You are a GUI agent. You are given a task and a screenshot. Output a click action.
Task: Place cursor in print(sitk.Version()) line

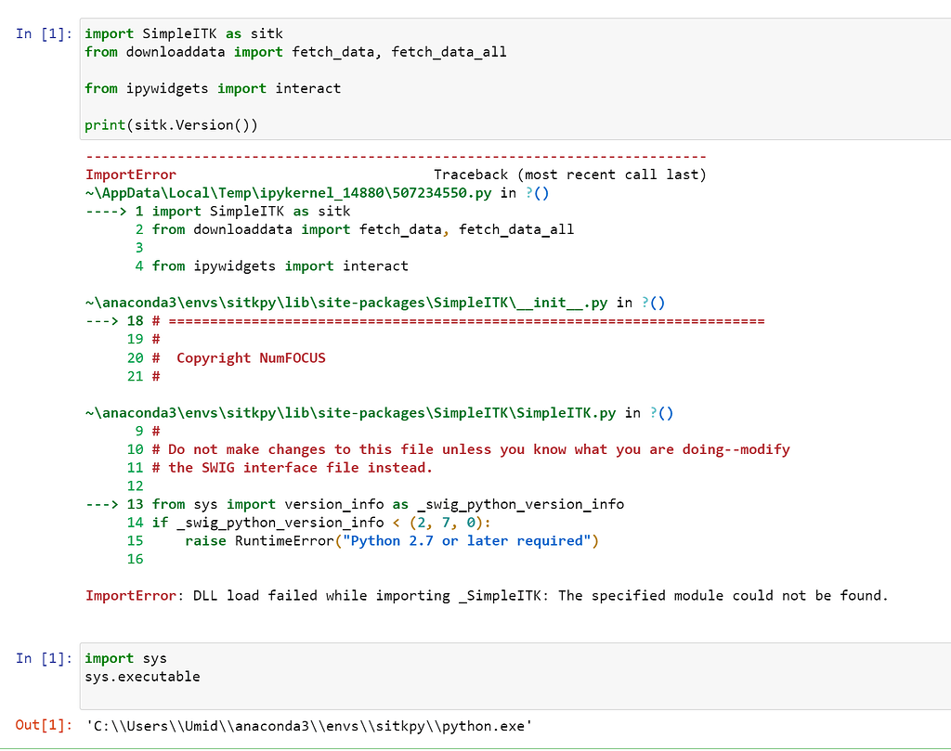pos(171,124)
